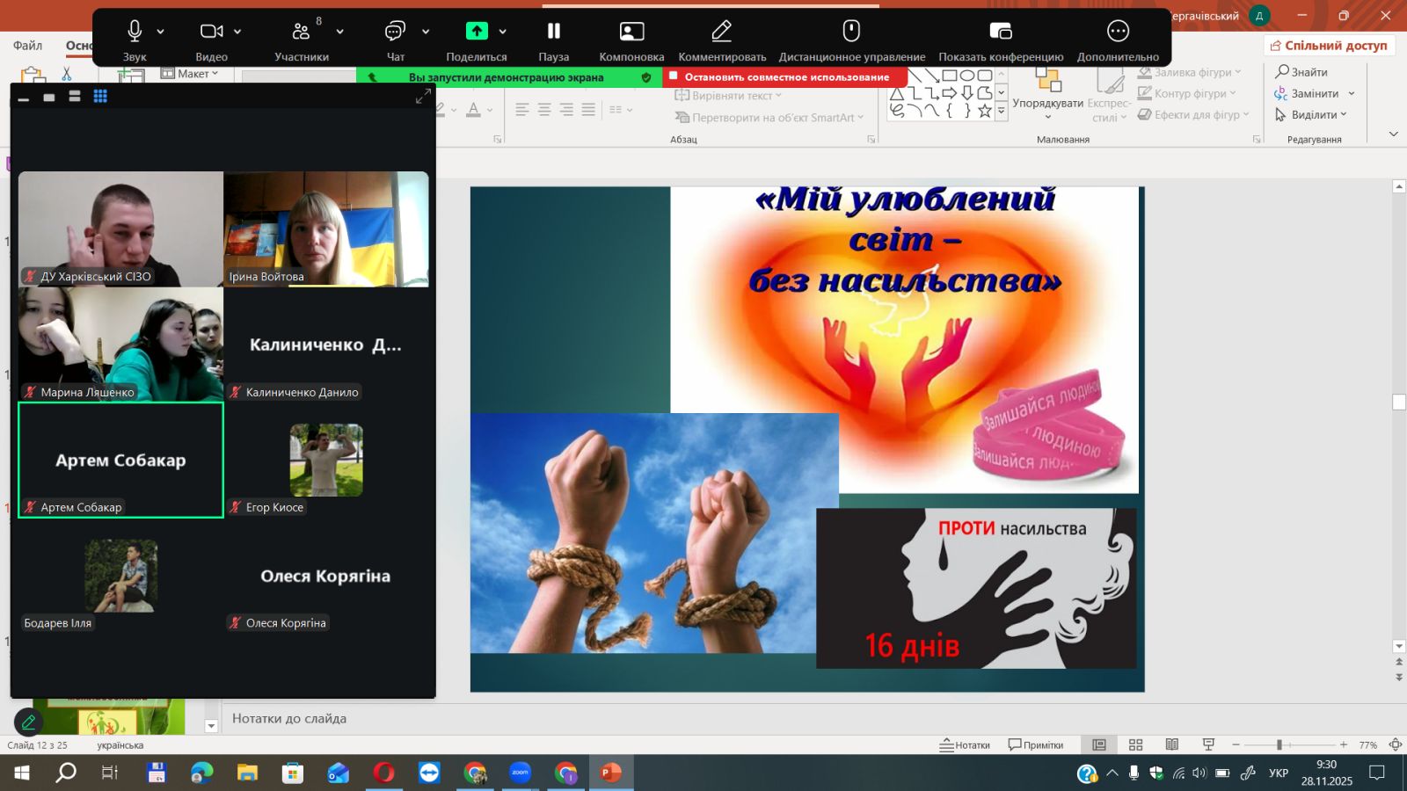Toggle camera with Видео button
This screenshot has height=791, width=1407.
coord(211,32)
